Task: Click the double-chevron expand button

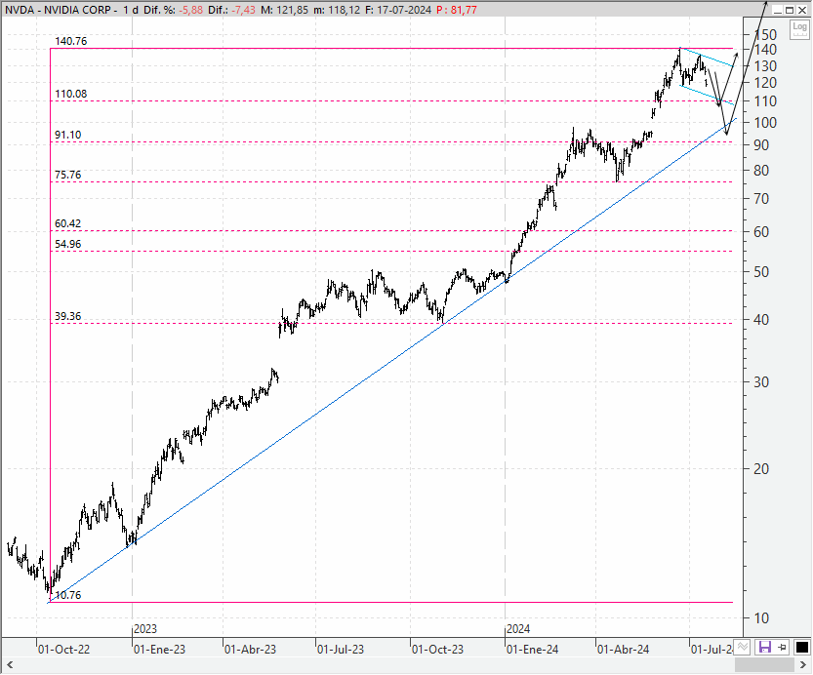Action: (742, 647)
